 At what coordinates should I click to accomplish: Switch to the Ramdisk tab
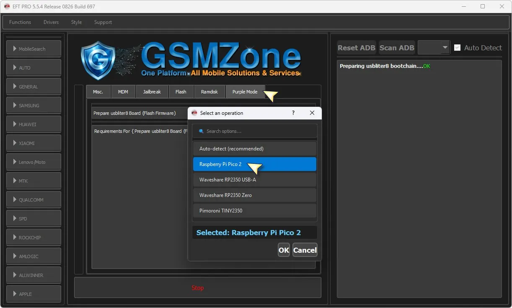coord(209,92)
